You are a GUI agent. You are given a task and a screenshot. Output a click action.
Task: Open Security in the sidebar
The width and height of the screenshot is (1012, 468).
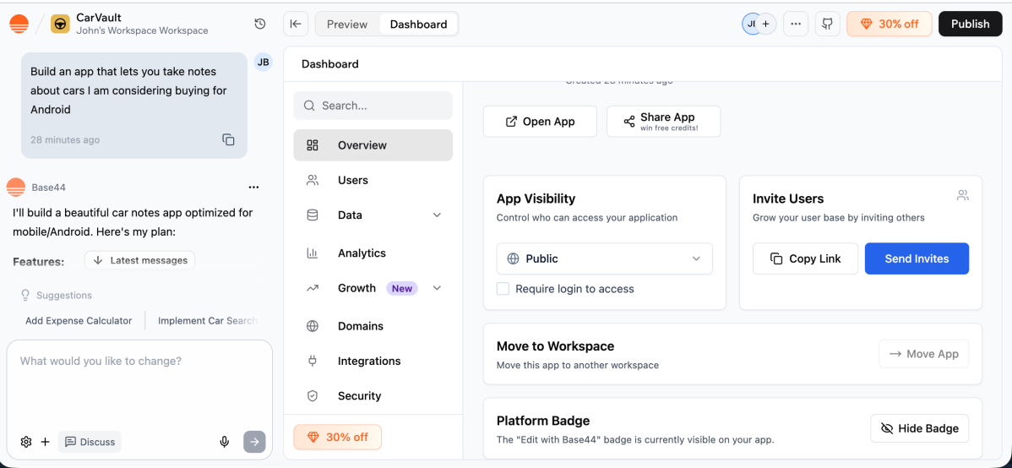[x=373, y=395]
